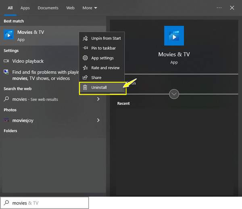The width and height of the screenshot is (242, 209).
Task: Open the moviesjoy photo result
Action: click(53, 120)
